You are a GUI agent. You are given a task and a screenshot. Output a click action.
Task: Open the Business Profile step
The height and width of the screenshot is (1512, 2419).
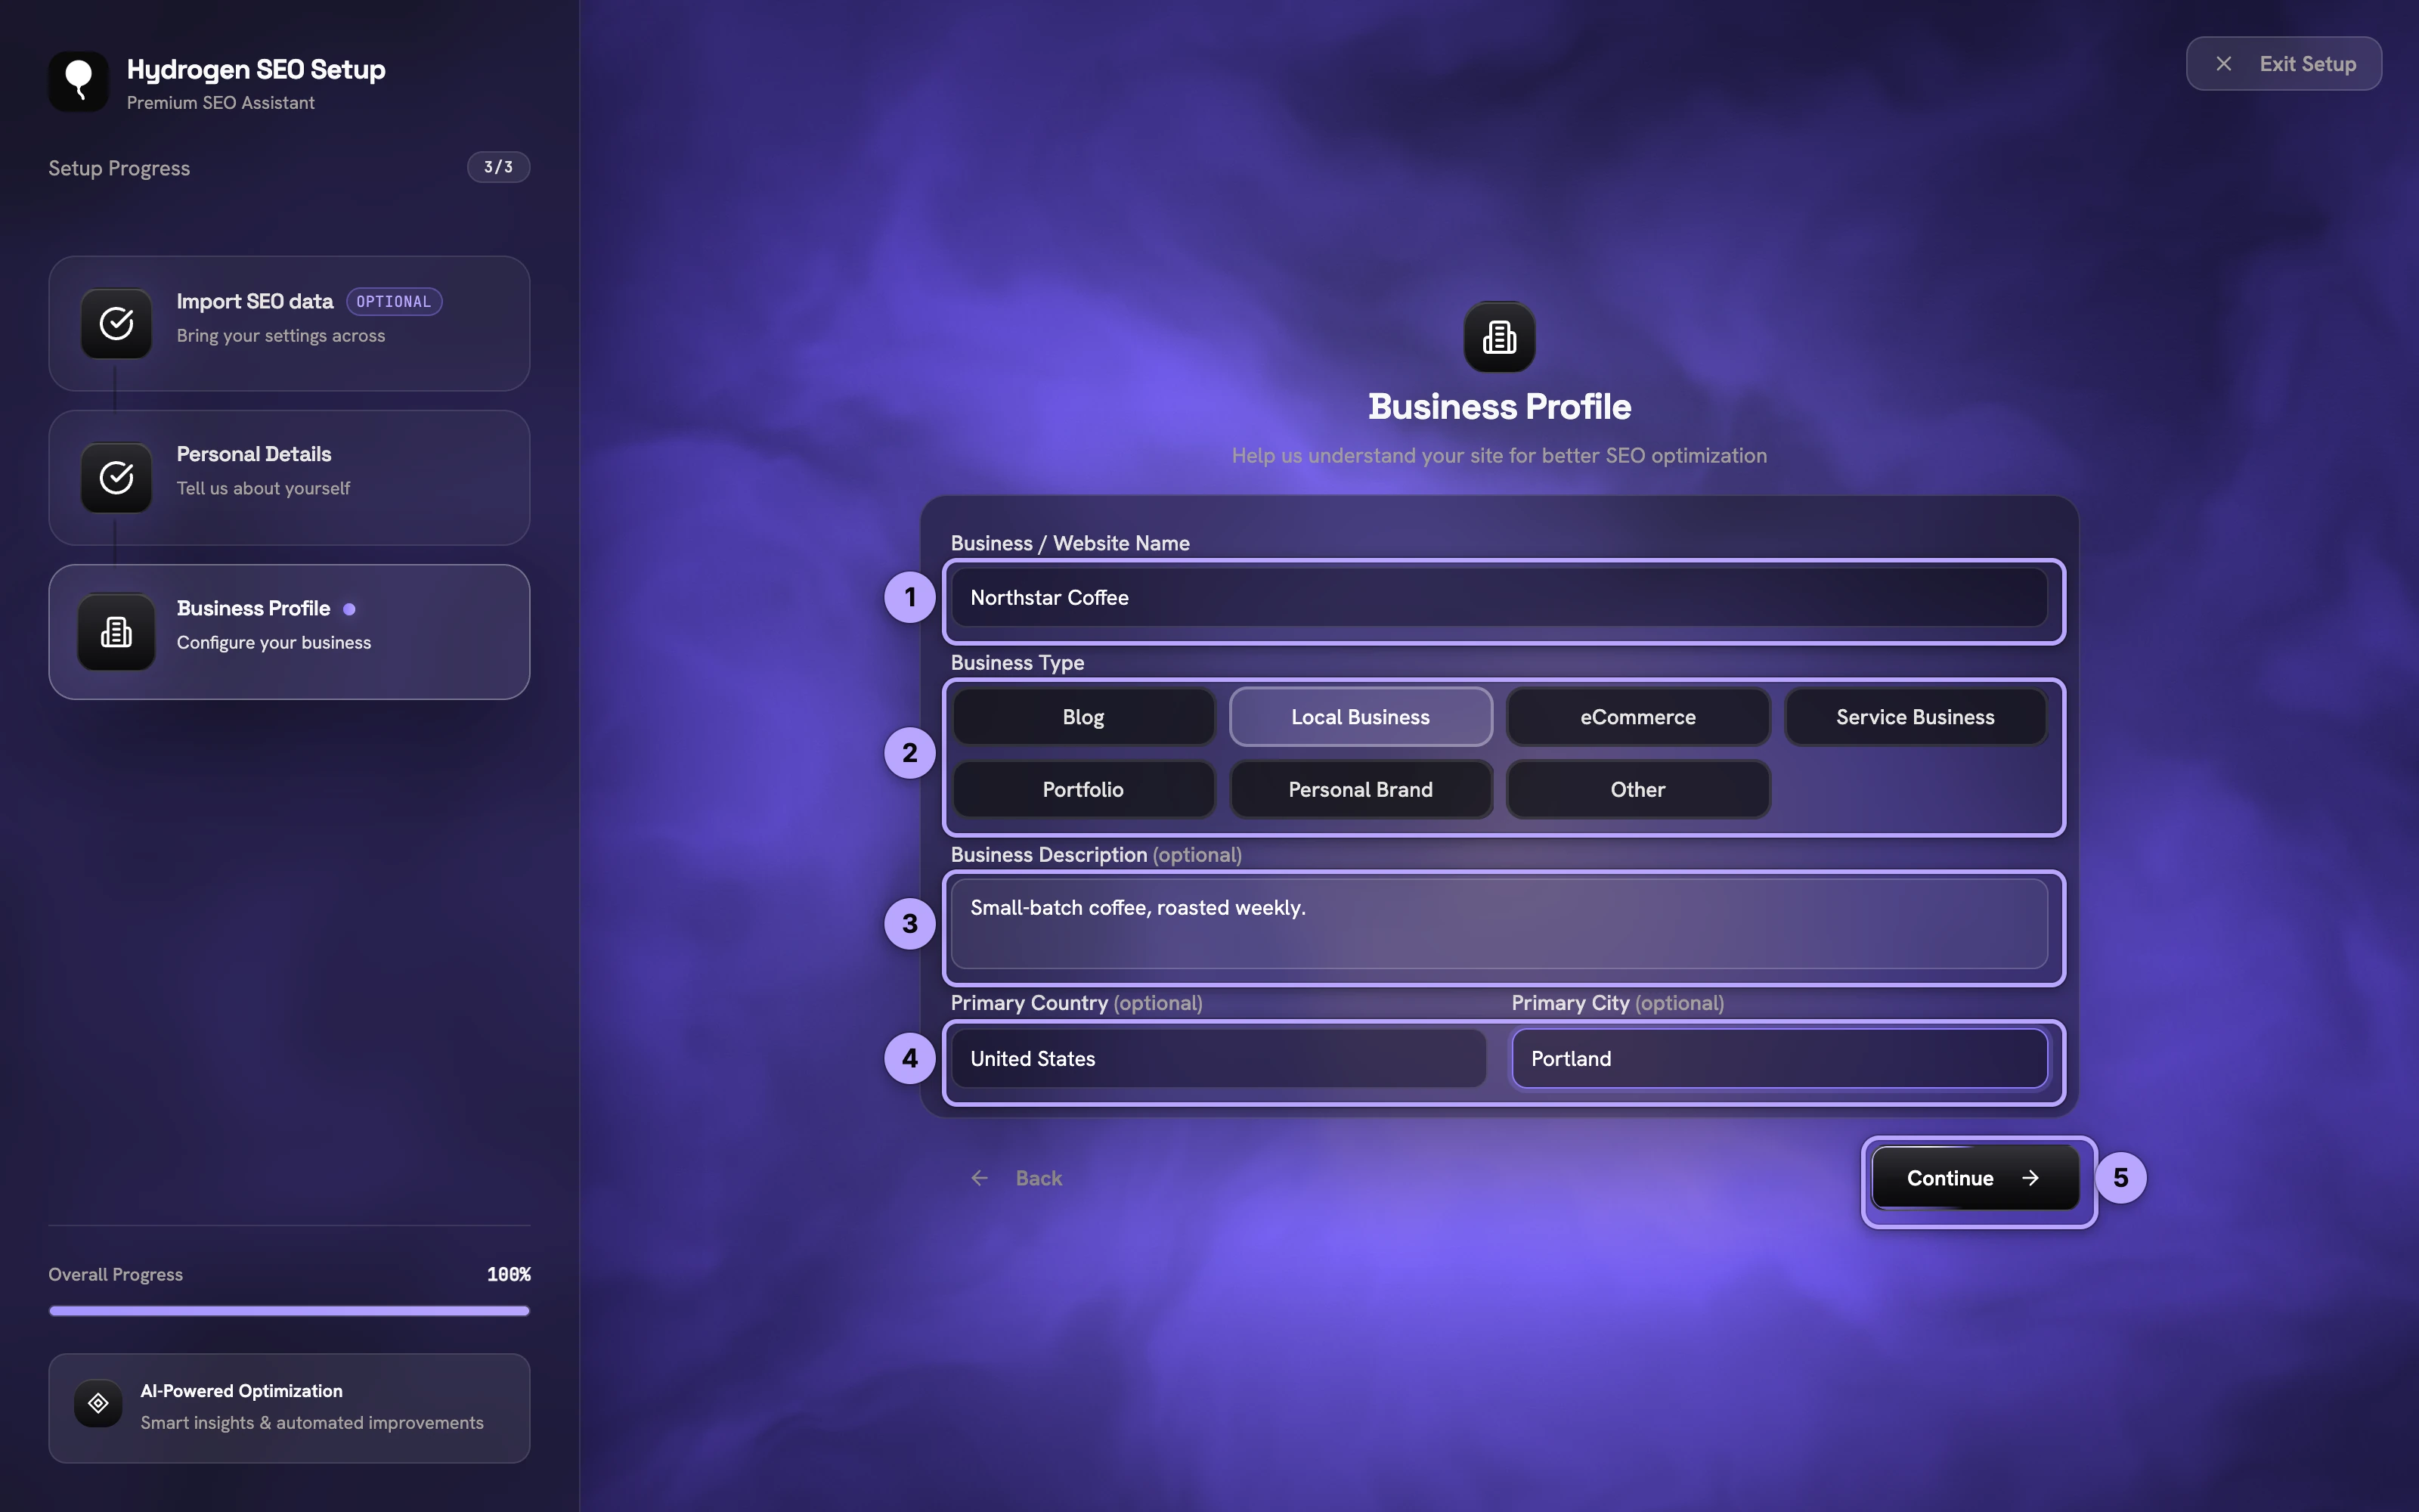tap(289, 632)
